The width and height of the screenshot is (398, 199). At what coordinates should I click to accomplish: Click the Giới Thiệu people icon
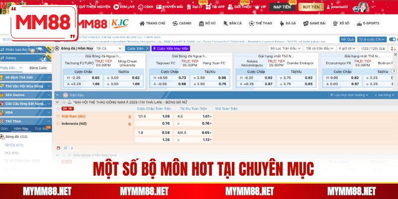click(x=230, y=7)
